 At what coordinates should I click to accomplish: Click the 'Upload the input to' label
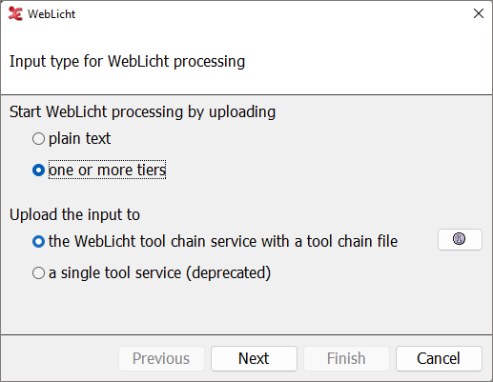point(74,214)
